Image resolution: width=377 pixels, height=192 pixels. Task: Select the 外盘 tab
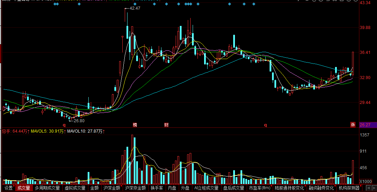(x=185, y=188)
